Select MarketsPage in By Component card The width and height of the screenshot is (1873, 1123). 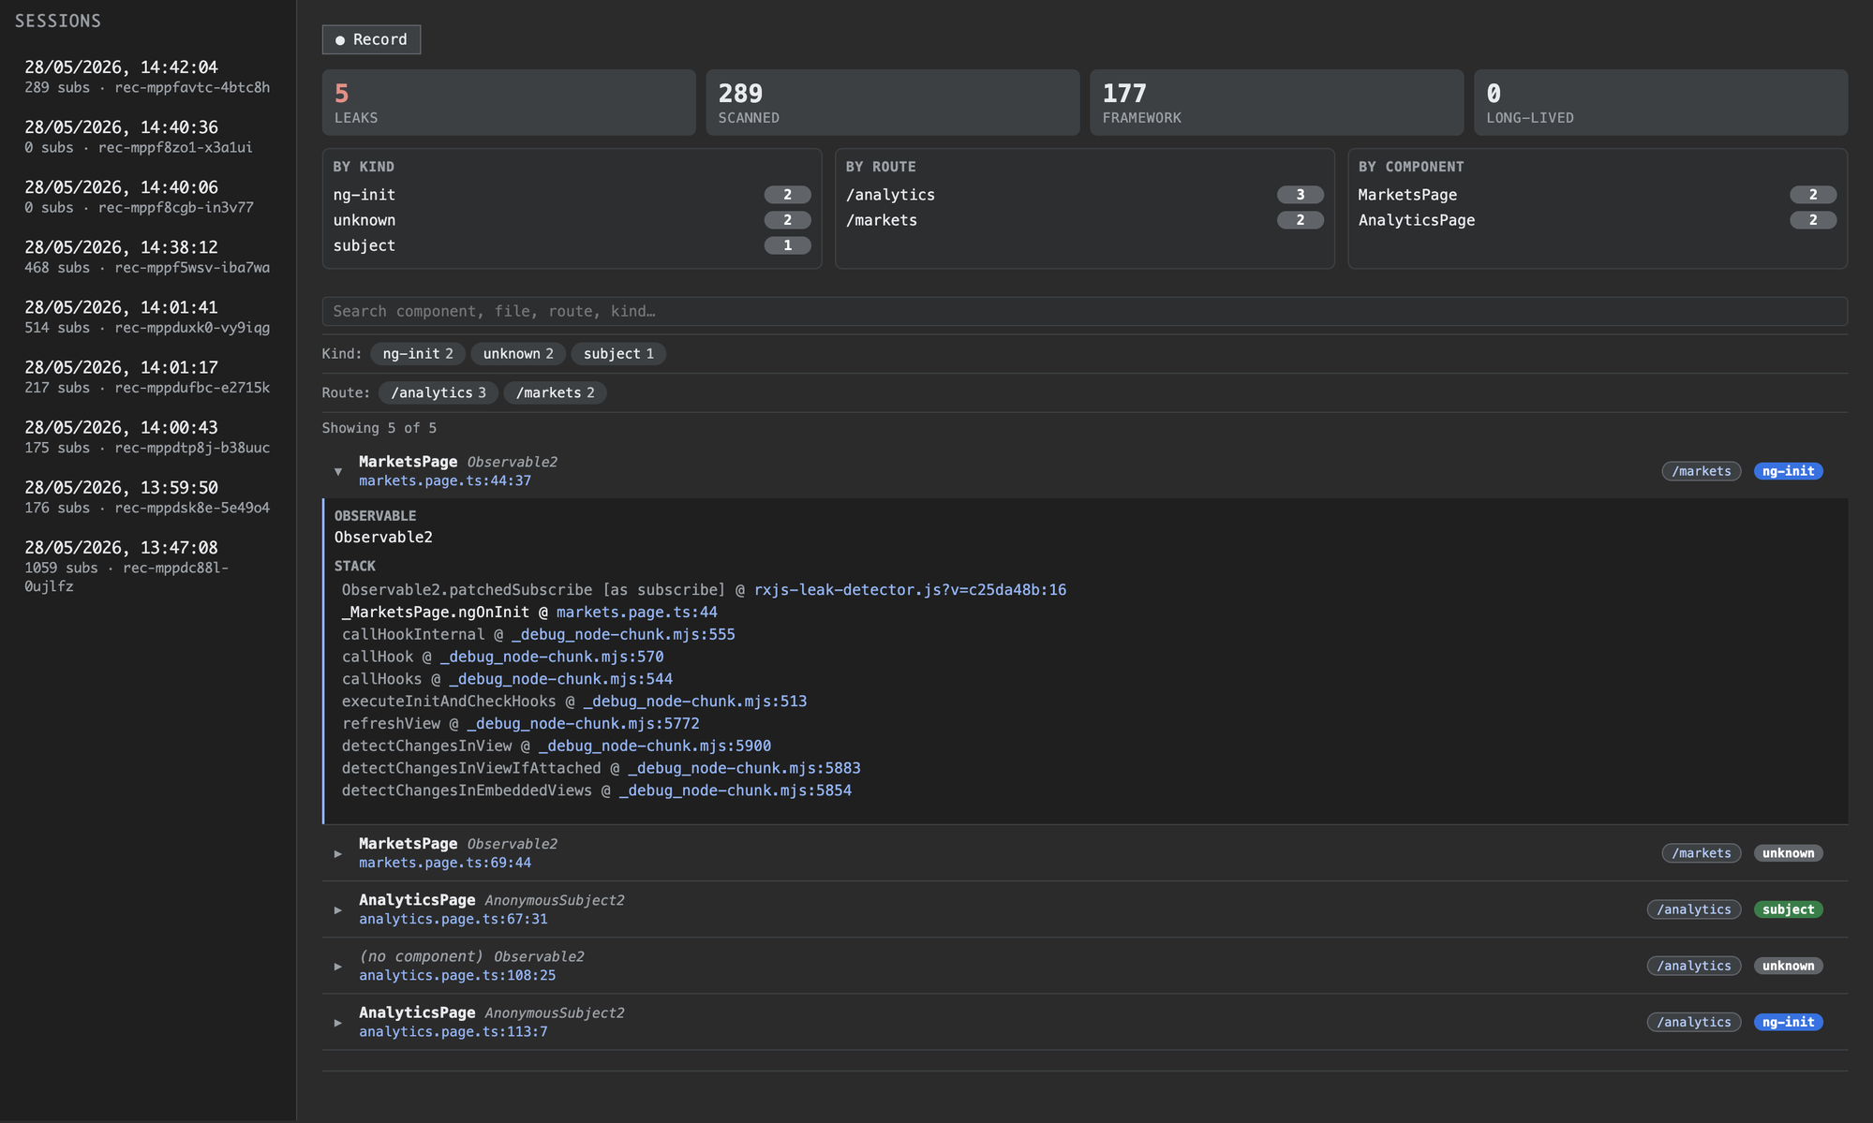pyautogui.click(x=1597, y=195)
